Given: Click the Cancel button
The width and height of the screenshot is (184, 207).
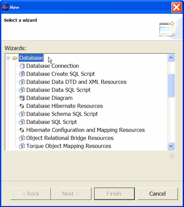Looking at the screenshot, I should [157, 194].
